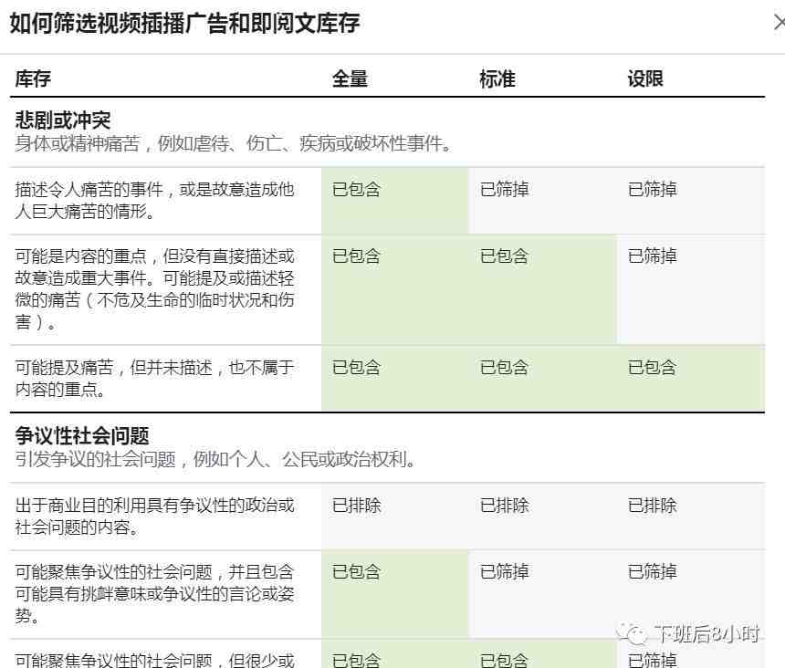The width and height of the screenshot is (785, 668).
Task: Click 全量 已排除 cell in 出于商业目的 row
Action: point(394,517)
